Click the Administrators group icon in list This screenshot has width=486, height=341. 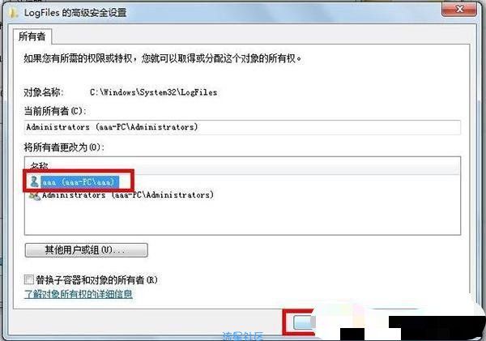(35, 195)
